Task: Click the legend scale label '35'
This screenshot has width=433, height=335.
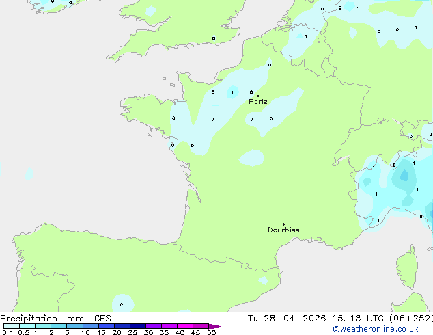Action: (x=164, y=332)
